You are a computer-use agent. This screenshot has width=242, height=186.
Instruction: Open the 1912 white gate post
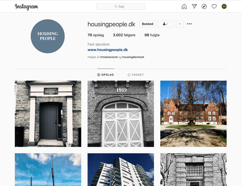[121, 113]
